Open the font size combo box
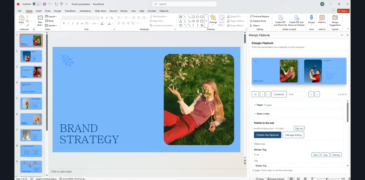 pos(96,18)
